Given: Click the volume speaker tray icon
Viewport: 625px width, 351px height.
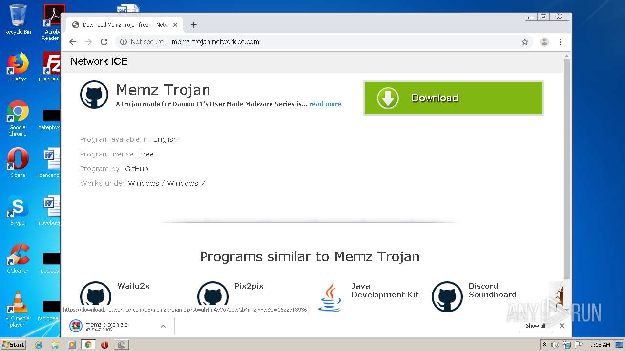Looking at the screenshot, I should [x=555, y=345].
